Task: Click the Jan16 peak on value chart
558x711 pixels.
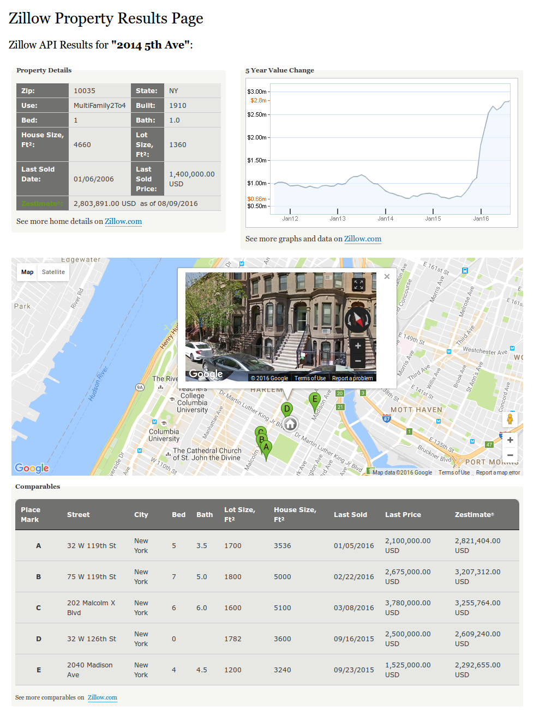Action: coord(508,101)
